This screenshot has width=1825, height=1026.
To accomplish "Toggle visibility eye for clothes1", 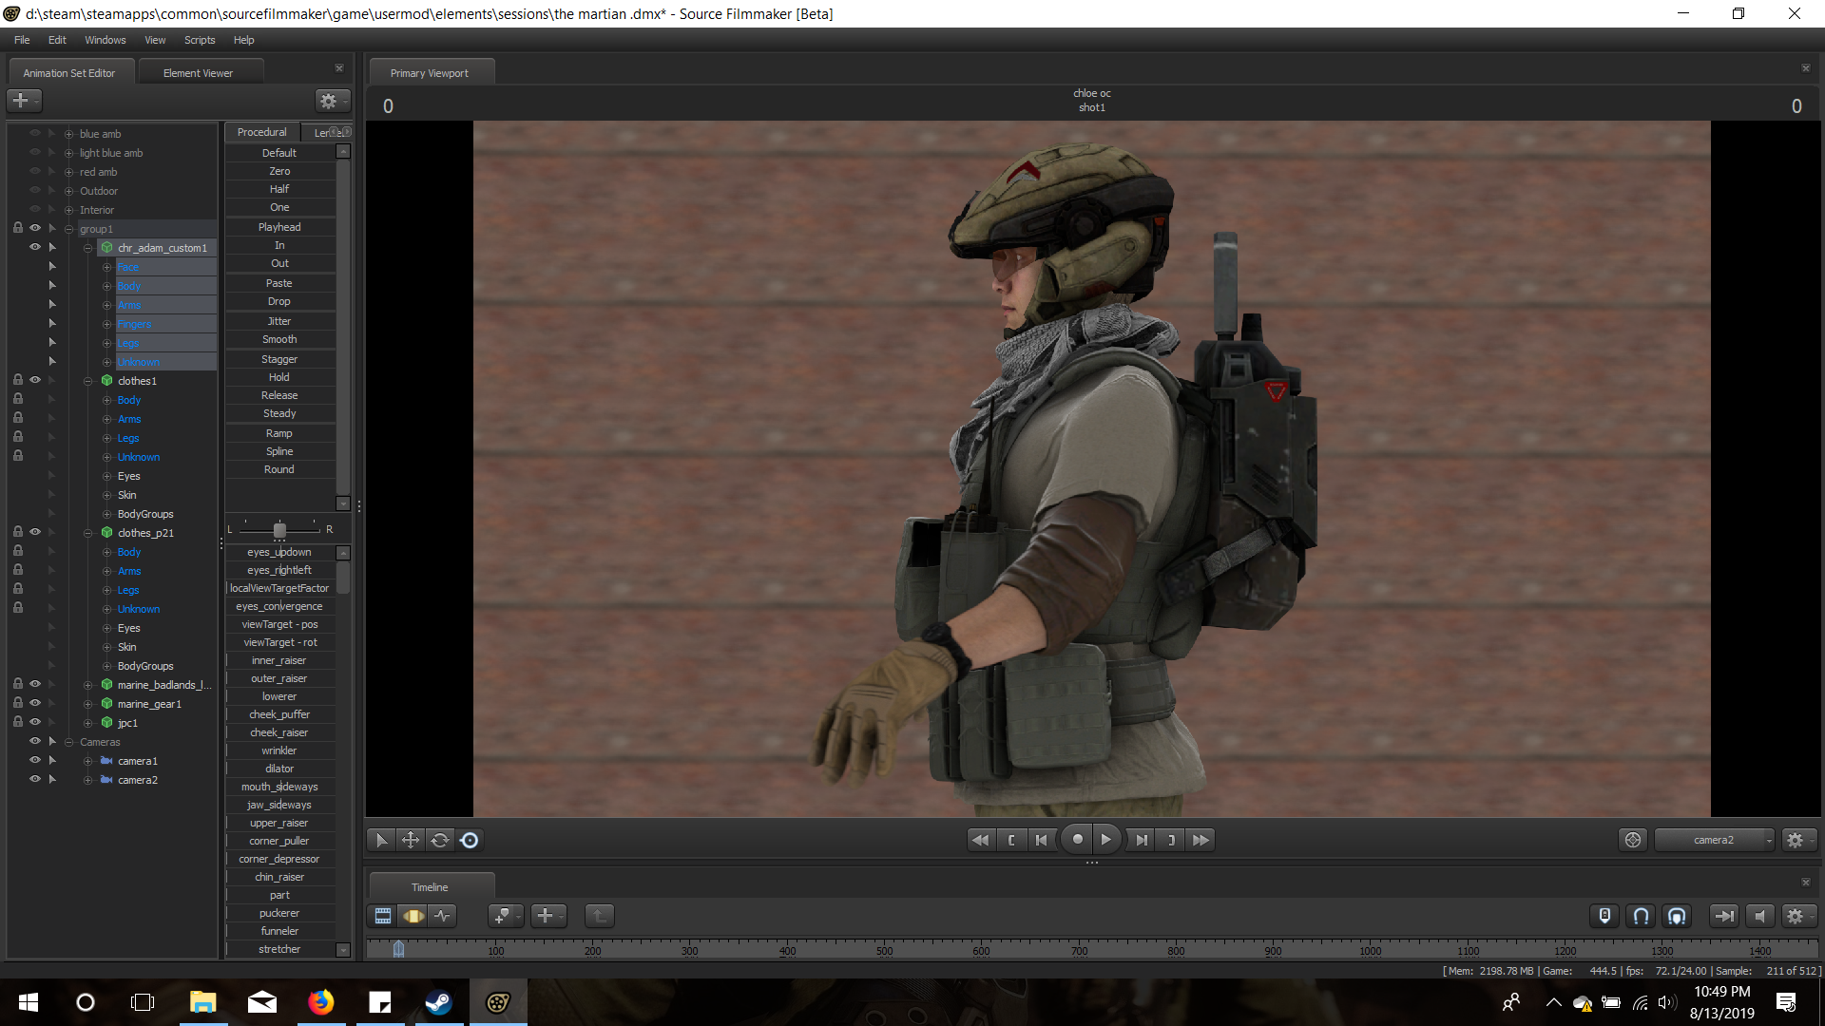I will pyautogui.click(x=35, y=380).
